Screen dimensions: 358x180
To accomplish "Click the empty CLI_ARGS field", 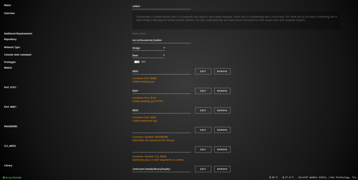I will click(x=161, y=150).
